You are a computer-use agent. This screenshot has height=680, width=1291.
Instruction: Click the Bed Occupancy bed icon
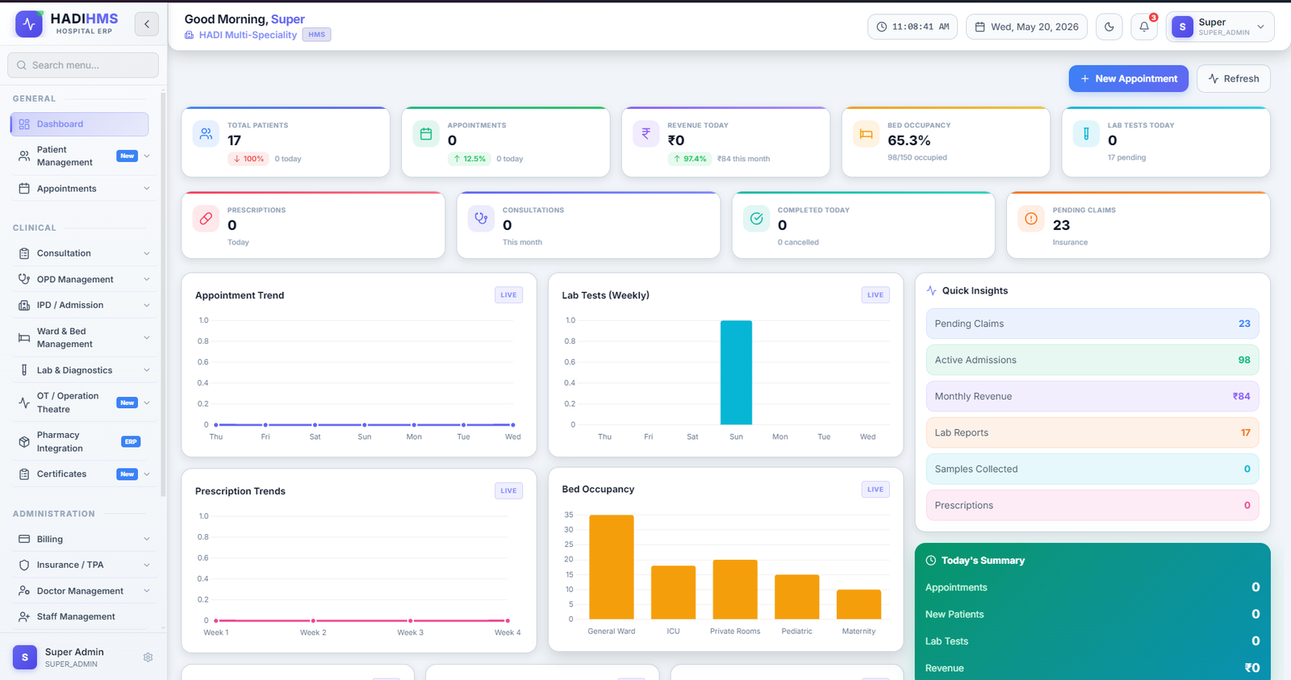pos(866,134)
